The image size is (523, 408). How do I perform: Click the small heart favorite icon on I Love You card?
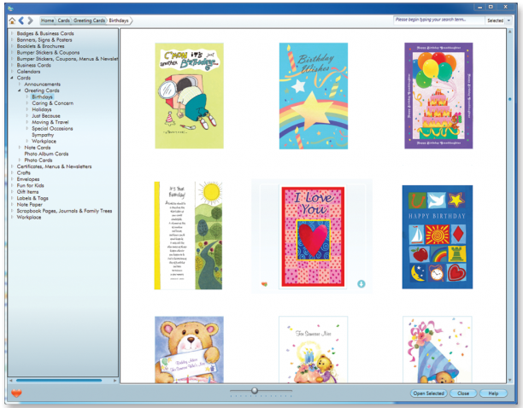click(264, 284)
